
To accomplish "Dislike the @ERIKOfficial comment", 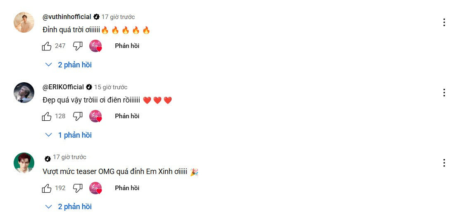I will pyautogui.click(x=78, y=116).
